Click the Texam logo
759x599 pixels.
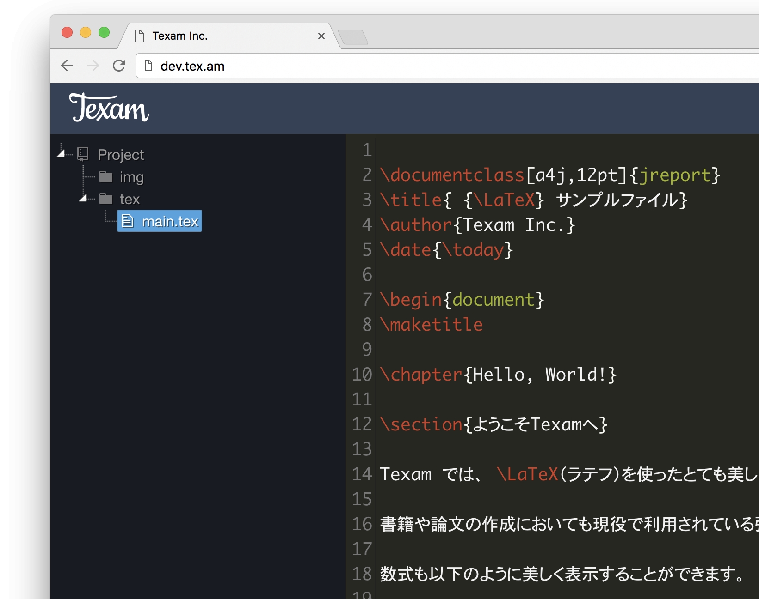pos(109,107)
